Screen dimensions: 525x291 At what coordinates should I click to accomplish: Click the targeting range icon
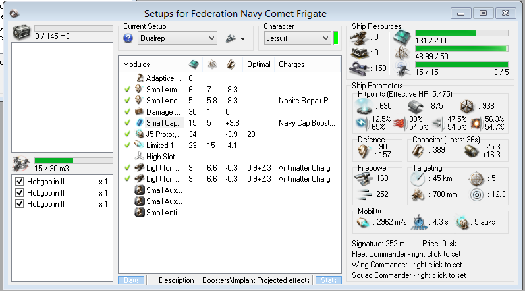point(417,179)
